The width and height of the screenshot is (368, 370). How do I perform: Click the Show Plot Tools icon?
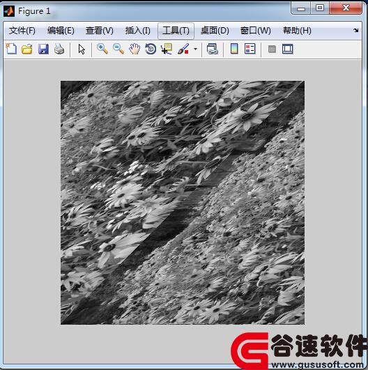(x=288, y=49)
